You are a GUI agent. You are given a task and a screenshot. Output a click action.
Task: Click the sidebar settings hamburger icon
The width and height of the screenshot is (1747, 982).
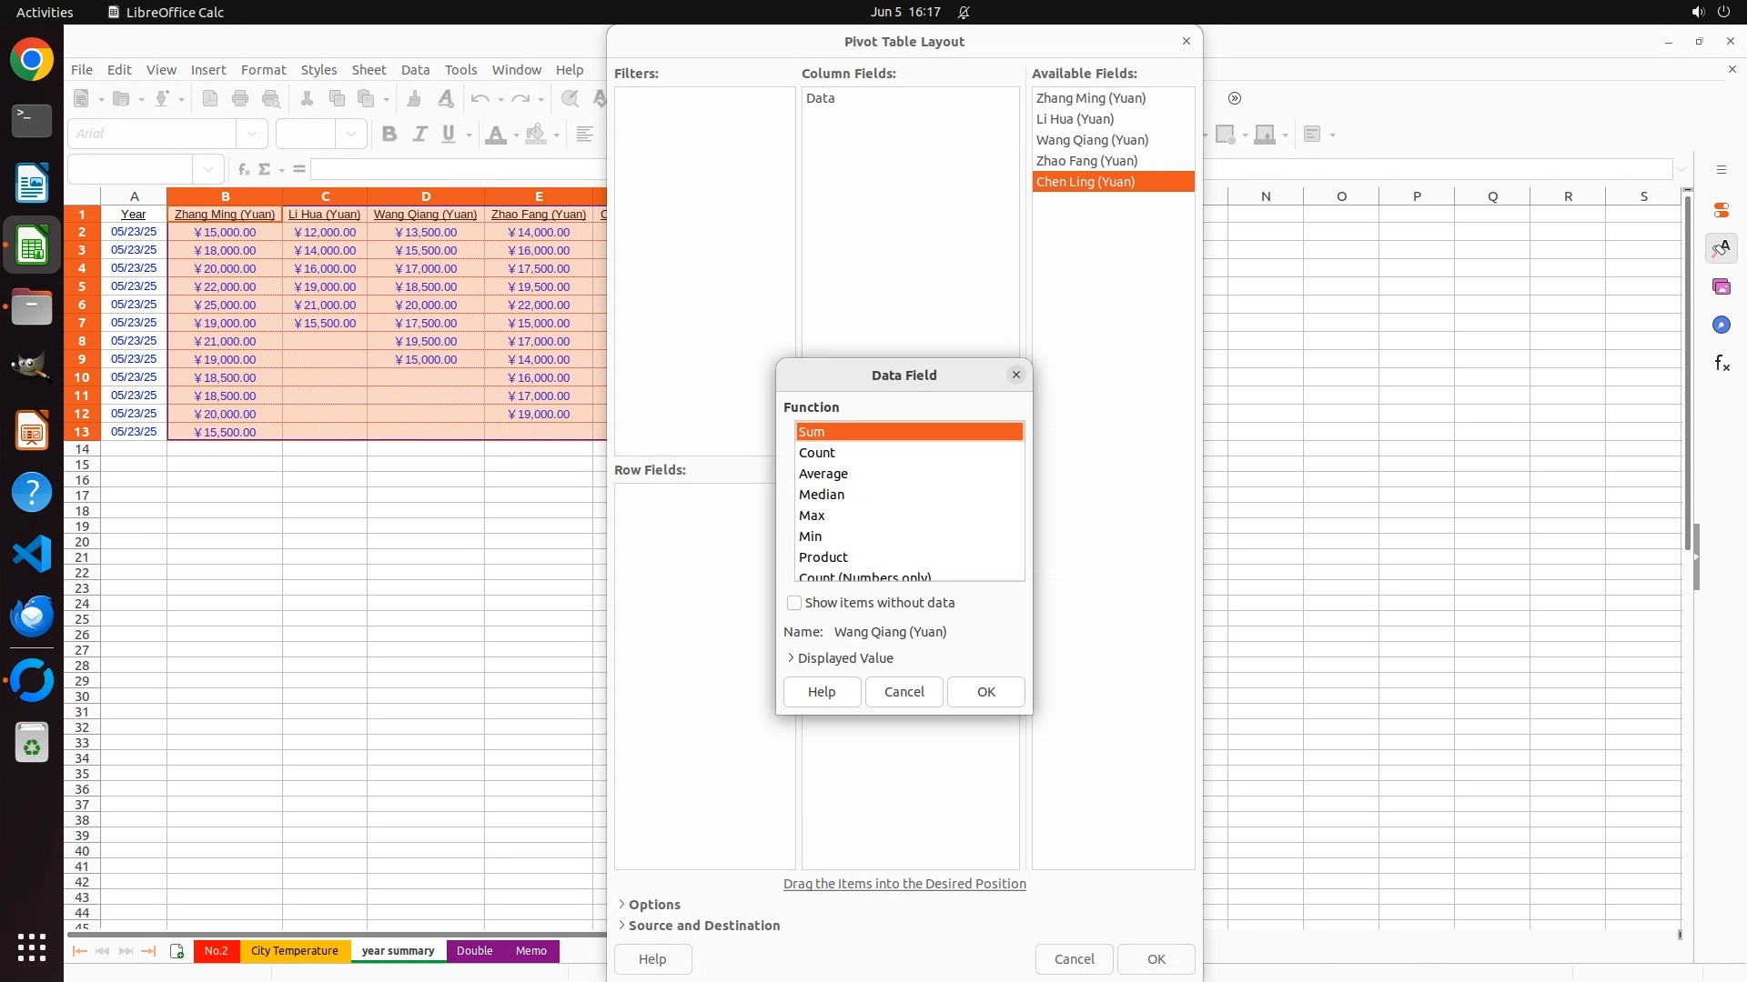point(1721,170)
